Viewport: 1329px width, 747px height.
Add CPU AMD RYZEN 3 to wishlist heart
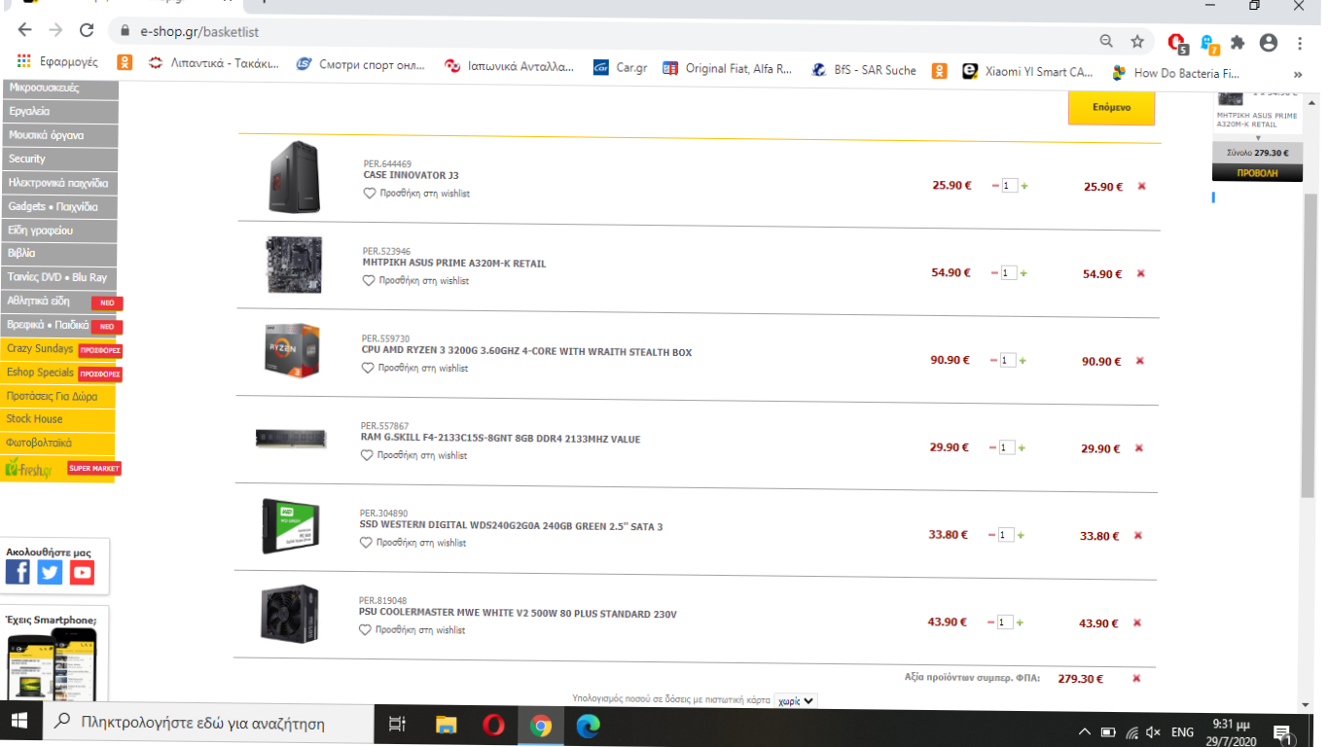tap(368, 368)
